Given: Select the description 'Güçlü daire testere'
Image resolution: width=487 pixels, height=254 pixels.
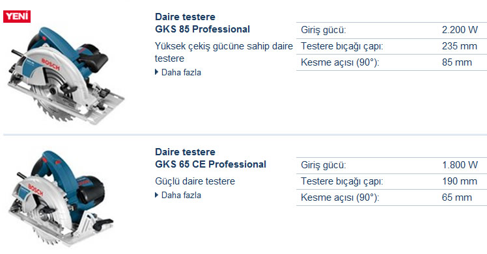Looking at the screenshot, I should click(195, 181).
